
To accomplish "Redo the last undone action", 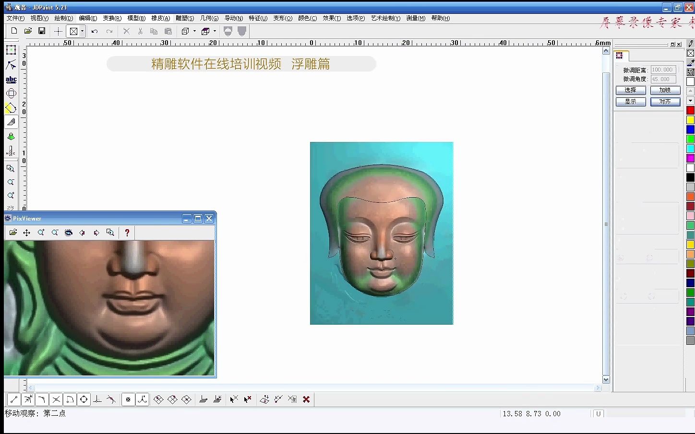I will [x=109, y=31].
